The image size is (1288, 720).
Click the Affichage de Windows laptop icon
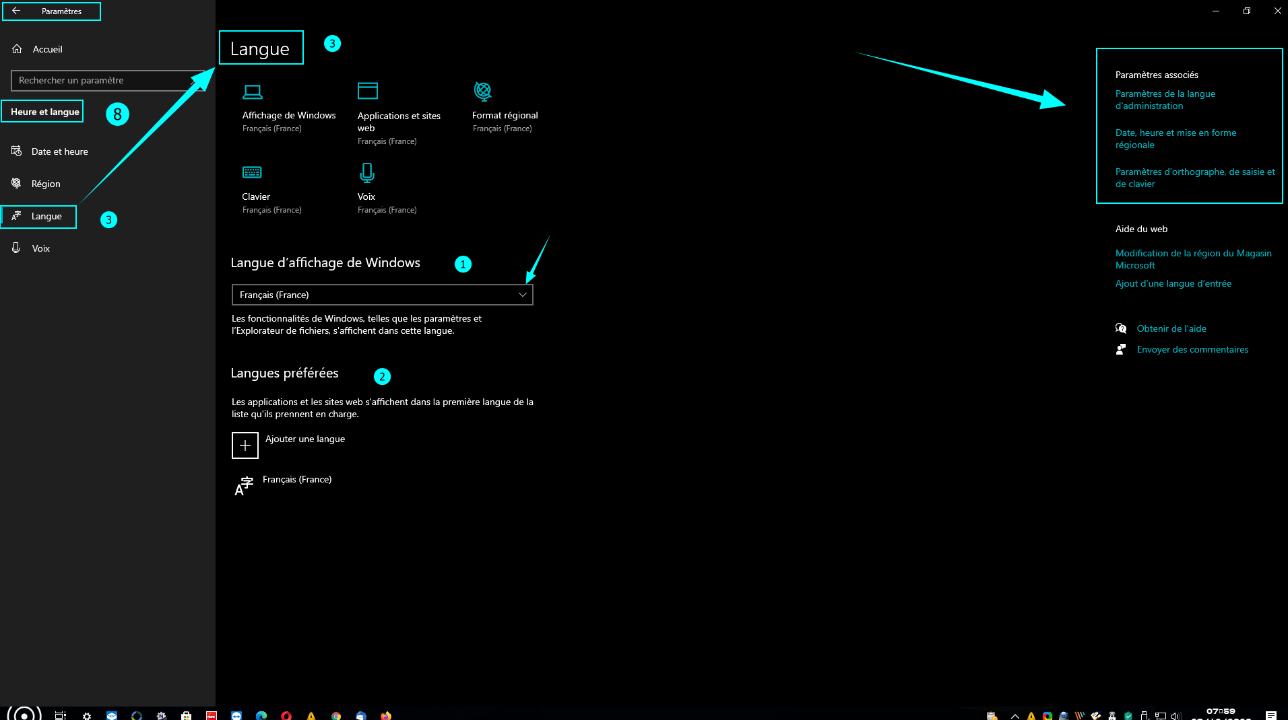click(x=253, y=92)
